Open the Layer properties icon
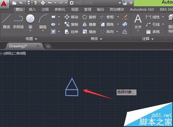Viewport: 173px width, 127px height. point(170,18)
